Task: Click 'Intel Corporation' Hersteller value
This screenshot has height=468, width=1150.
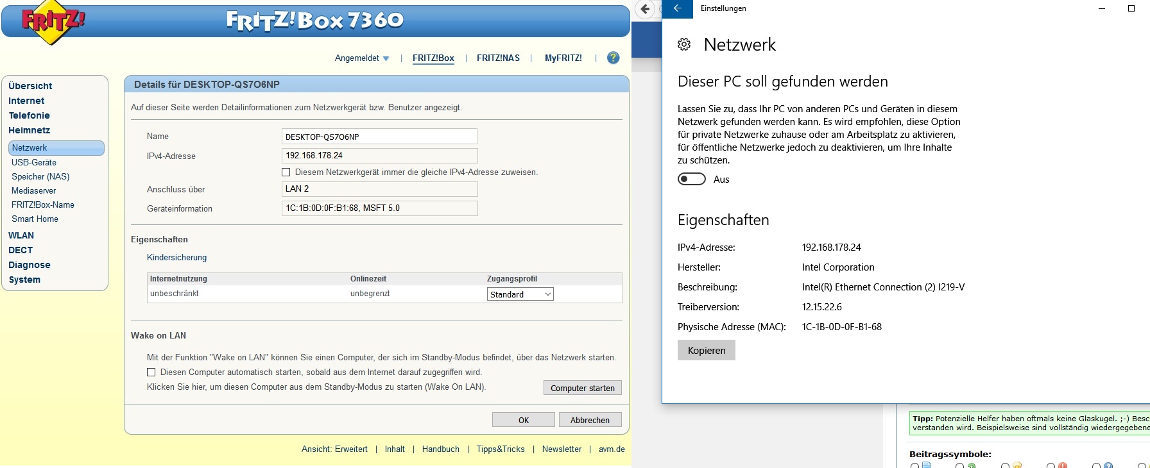Action: (838, 267)
